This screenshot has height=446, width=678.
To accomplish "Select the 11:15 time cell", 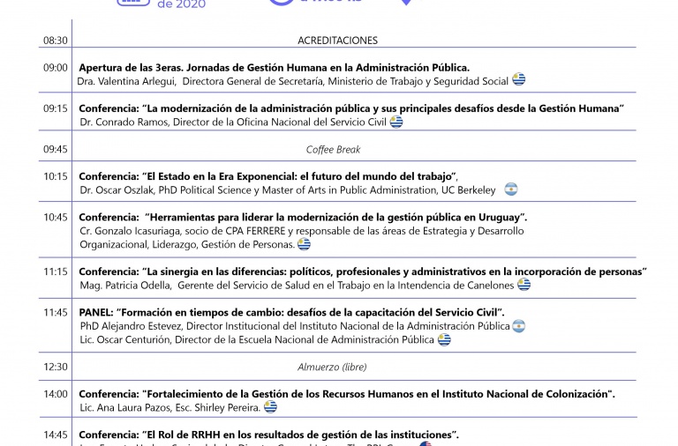I will pyautogui.click(x=56, y=271).
